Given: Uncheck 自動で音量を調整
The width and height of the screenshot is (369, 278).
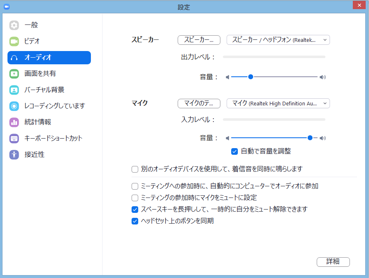Looking at the screenshot, I should (x=235, y=151).
